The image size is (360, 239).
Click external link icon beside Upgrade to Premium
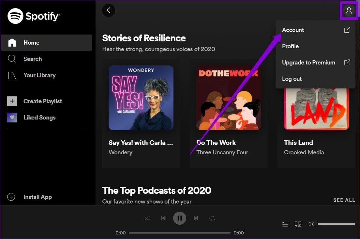tap(347, 63)
